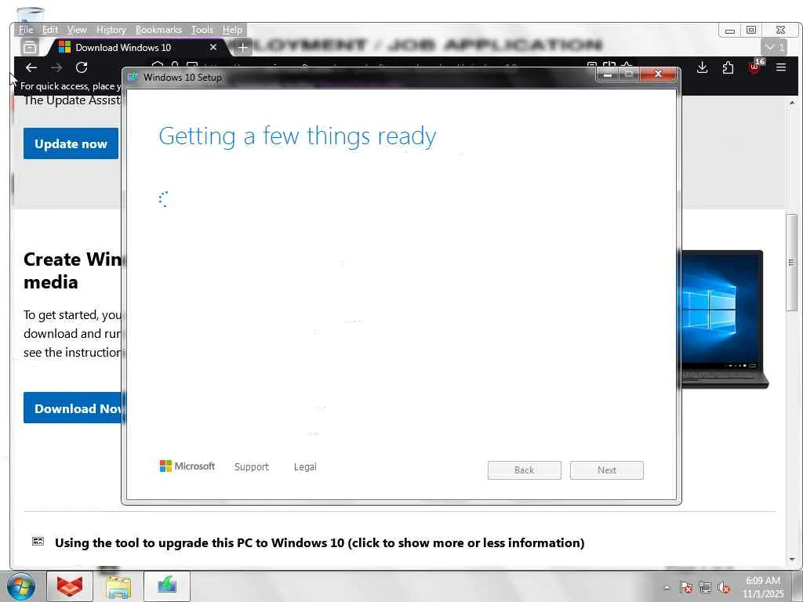Click the 'Getting a few things ready' heading
Screen dimensions: 803x602
click(x=297, y=136)
